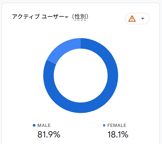Click the closing parenthesis after 性別
This screenshot has width=162, height=144.
pos(87,17)
